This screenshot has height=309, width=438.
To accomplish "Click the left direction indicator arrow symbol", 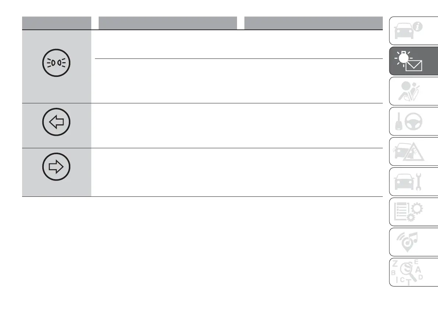I will click(57, 122).
